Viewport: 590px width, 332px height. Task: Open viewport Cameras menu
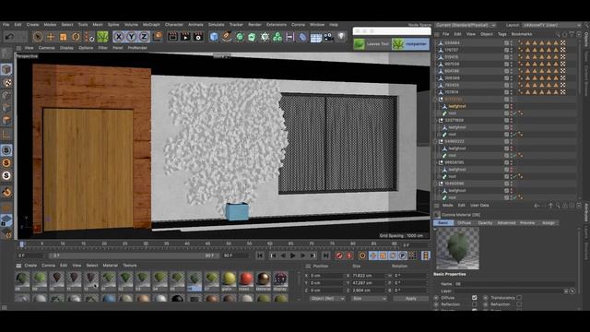click(x=47, y=48)
